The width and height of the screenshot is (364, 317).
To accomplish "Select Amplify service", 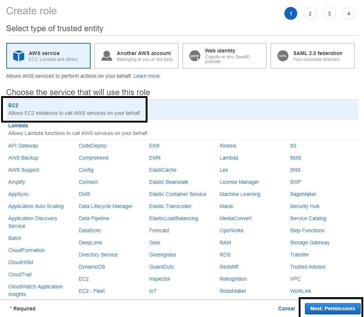I will pyautogui.click(x=17, y=182).
